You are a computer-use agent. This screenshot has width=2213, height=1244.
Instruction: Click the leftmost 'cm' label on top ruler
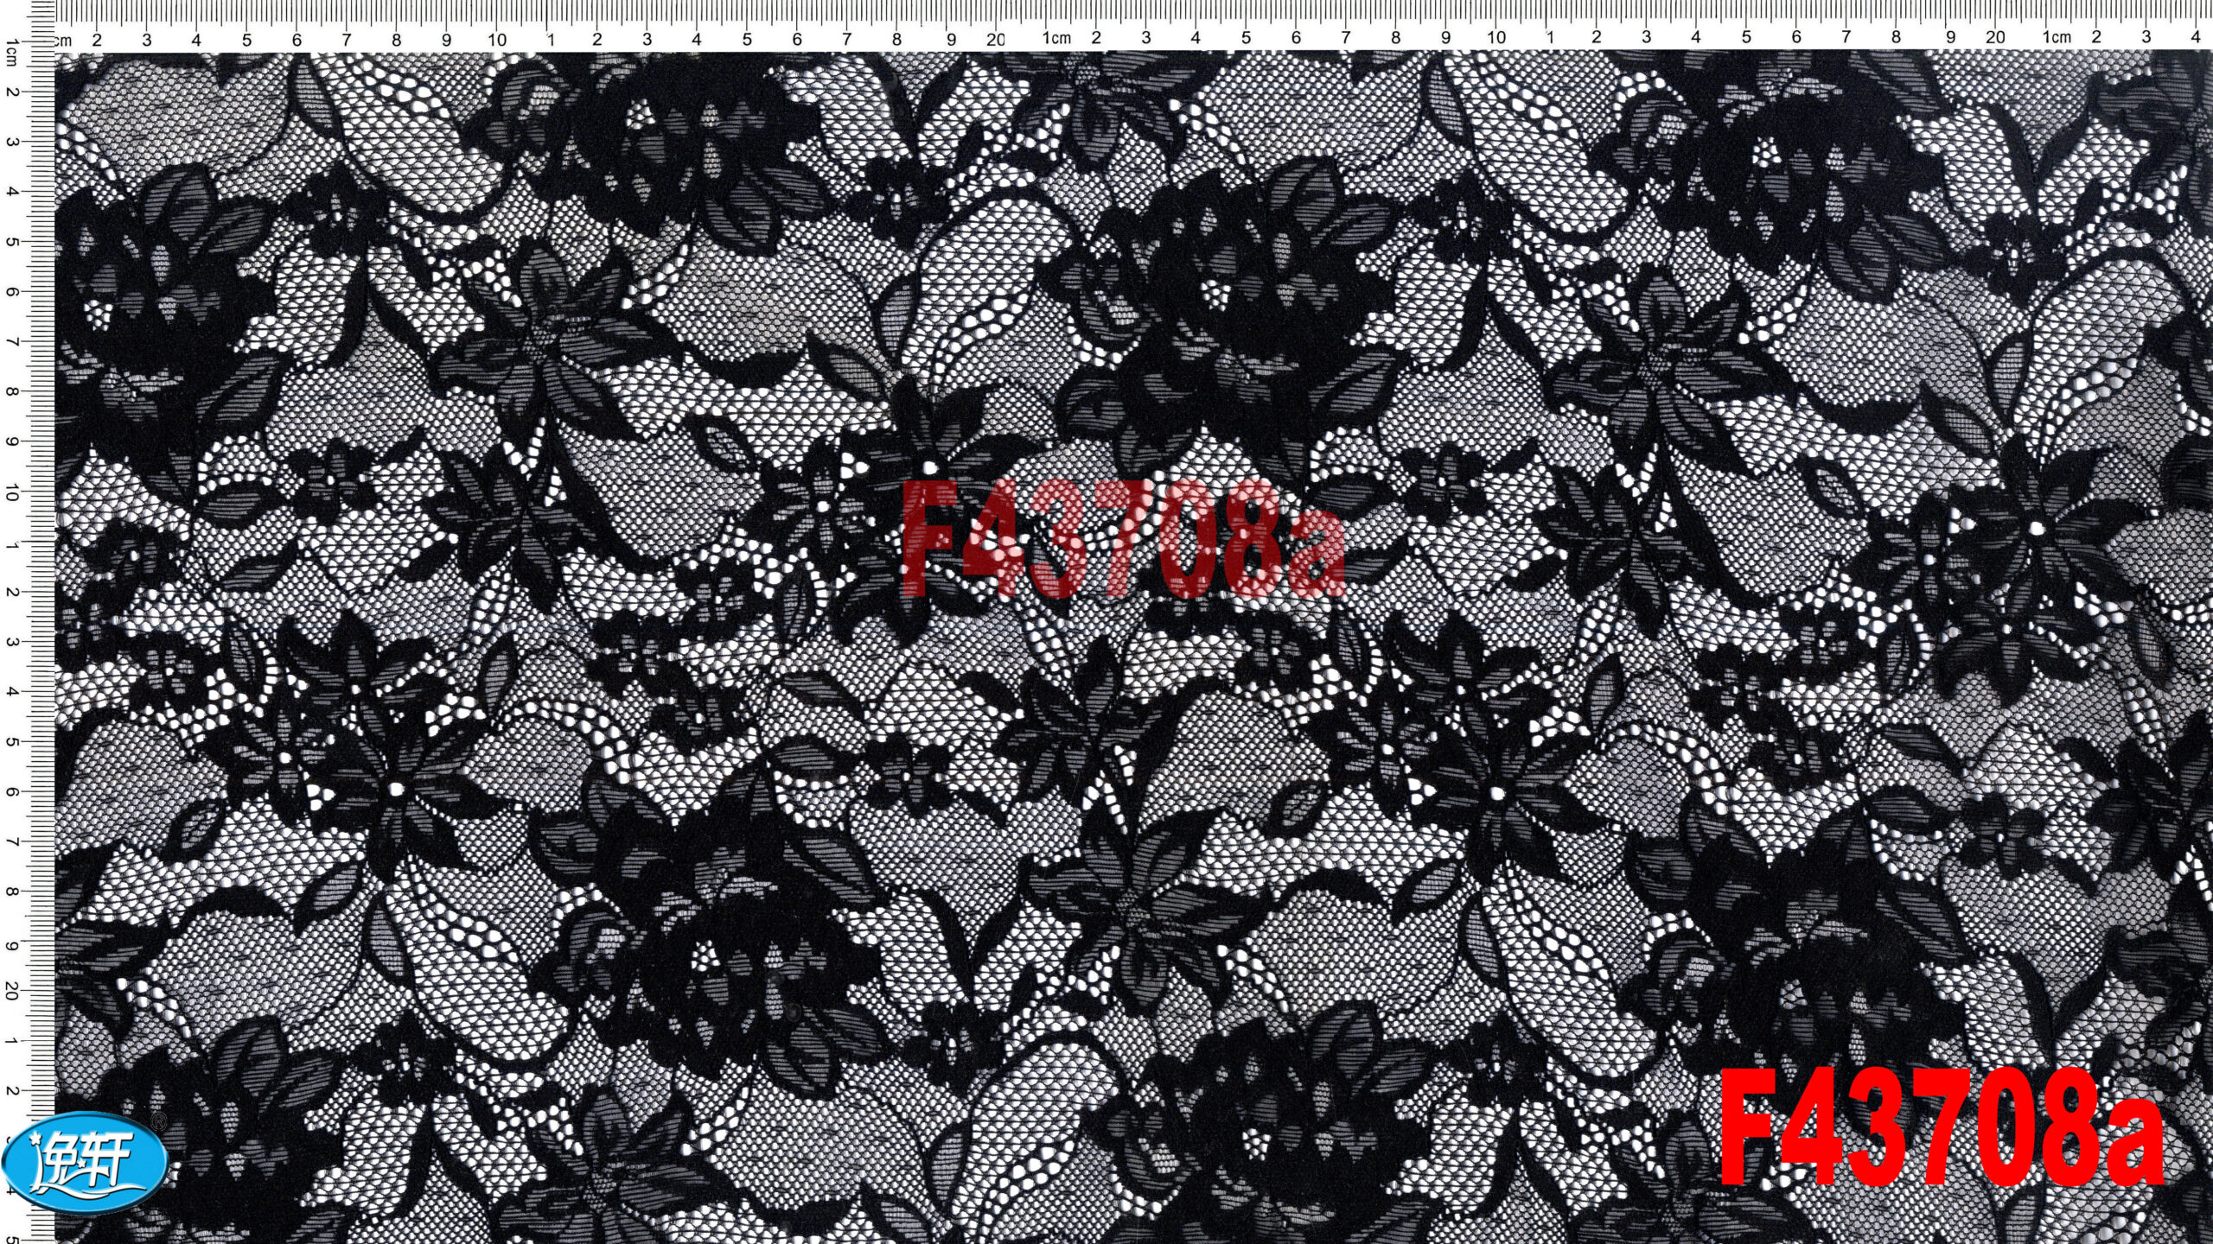(64, 41)
